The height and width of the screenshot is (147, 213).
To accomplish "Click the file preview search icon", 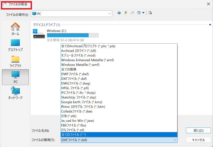I will [150, 13].
